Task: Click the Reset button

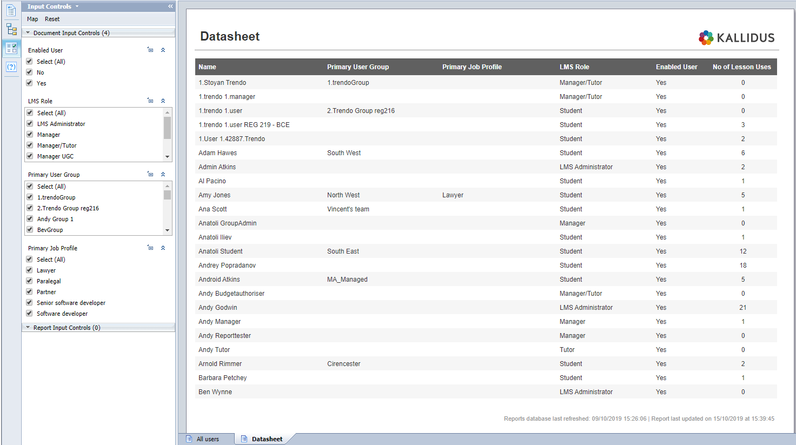Action: click(x=52, y=19)
